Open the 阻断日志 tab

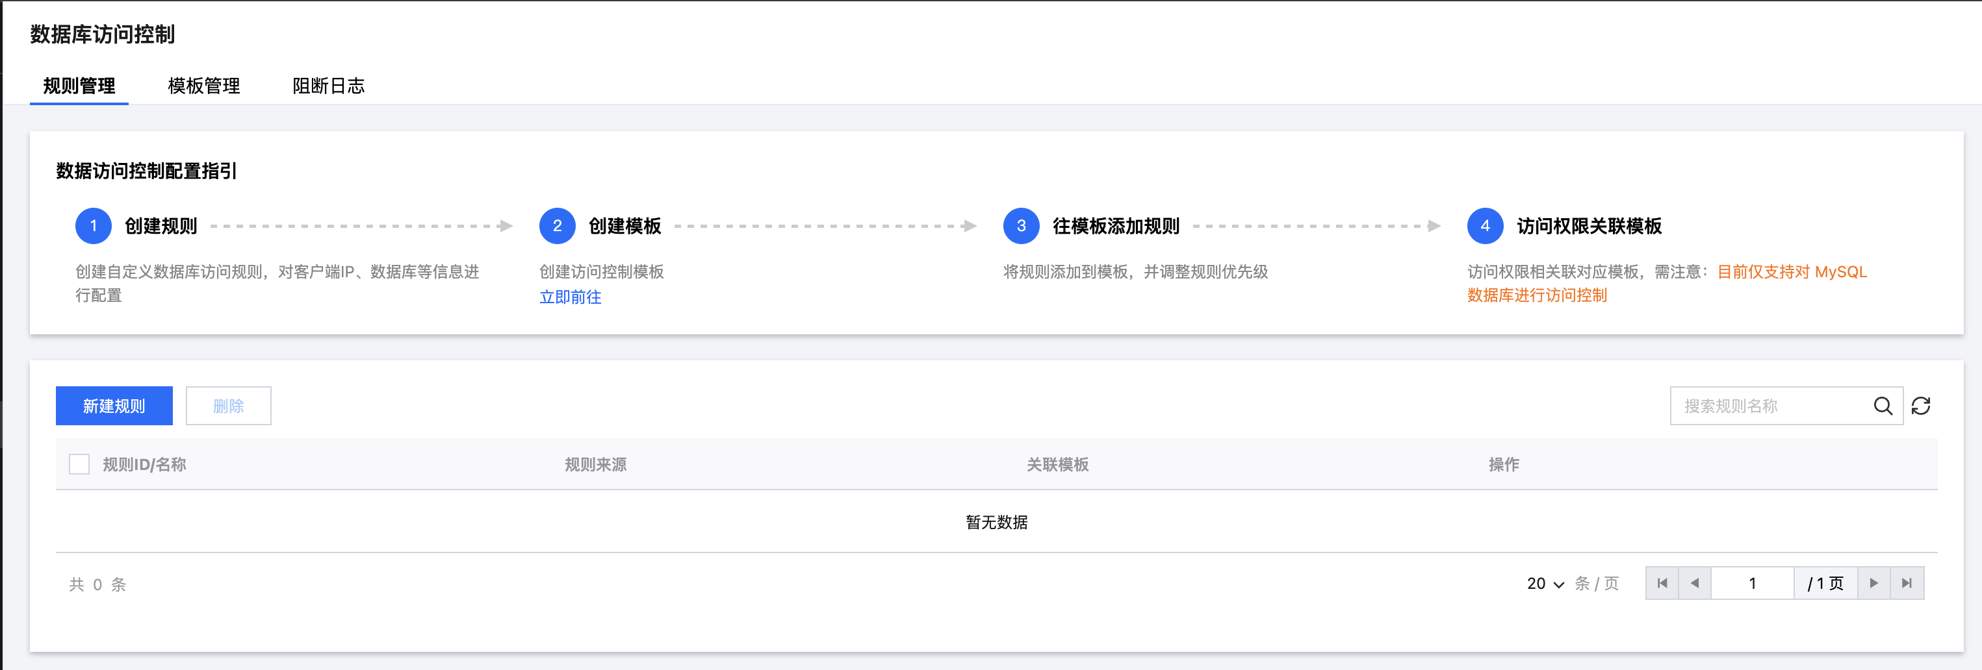[329, 86]
